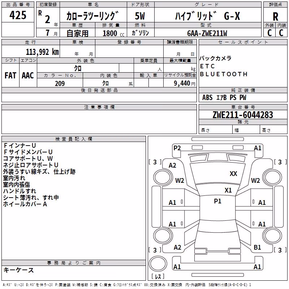
Task: Click the note ネジ止ロアサポートU
Action: pyautogui.click(x=31, y=165)
